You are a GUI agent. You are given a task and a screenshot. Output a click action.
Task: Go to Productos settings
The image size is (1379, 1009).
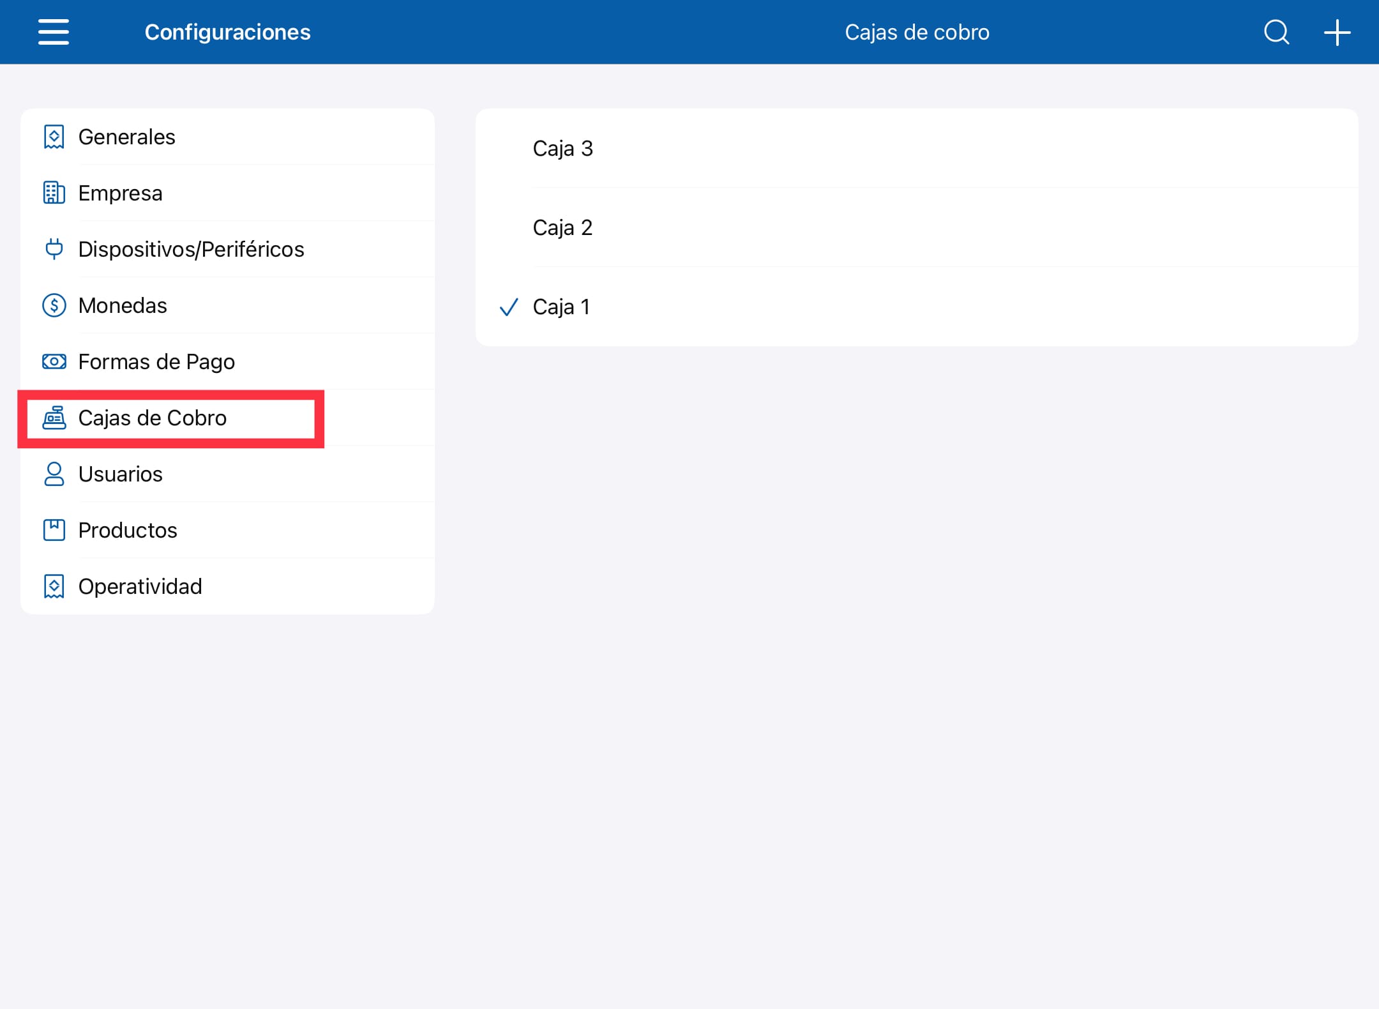click(228, 530)
